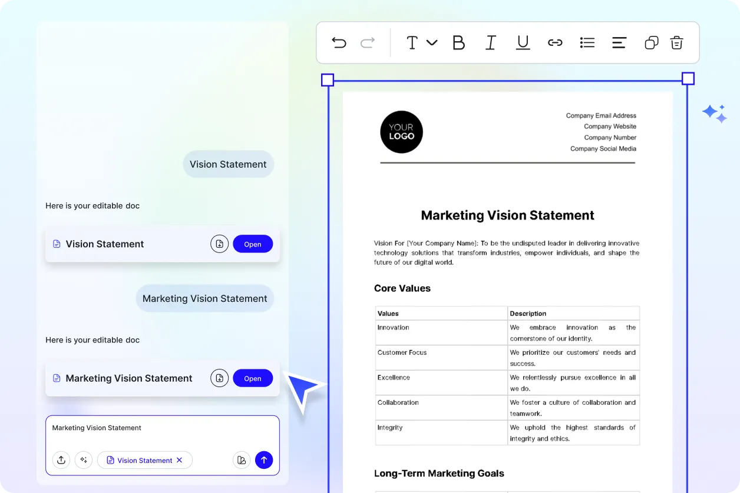The height and width of the screenshot is (493, 740).
Task: Click the undo arrow in the toolbar
Action: pos(339,42)
